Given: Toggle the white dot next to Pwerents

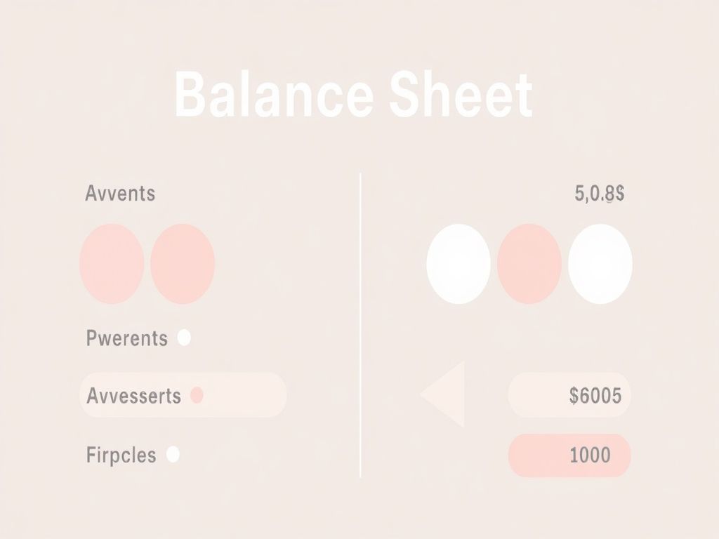Looking at the screenshot, I should point(184,338).
